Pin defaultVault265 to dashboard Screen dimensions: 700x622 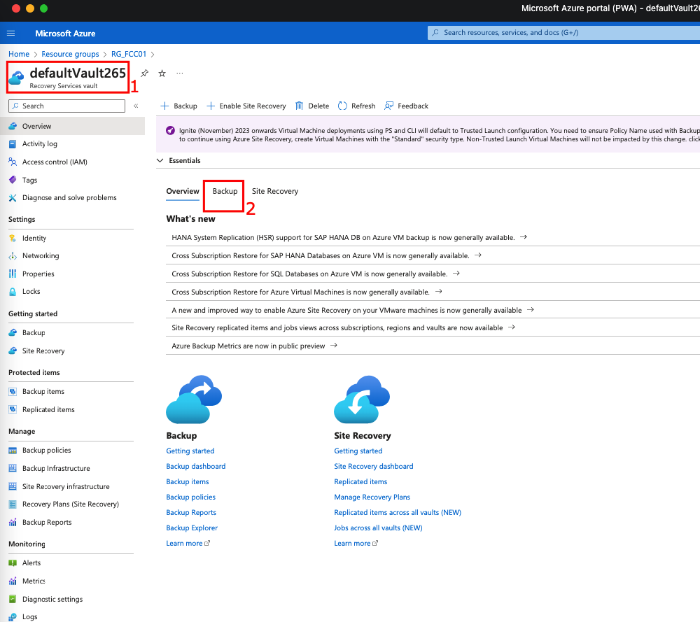(145, 73)
